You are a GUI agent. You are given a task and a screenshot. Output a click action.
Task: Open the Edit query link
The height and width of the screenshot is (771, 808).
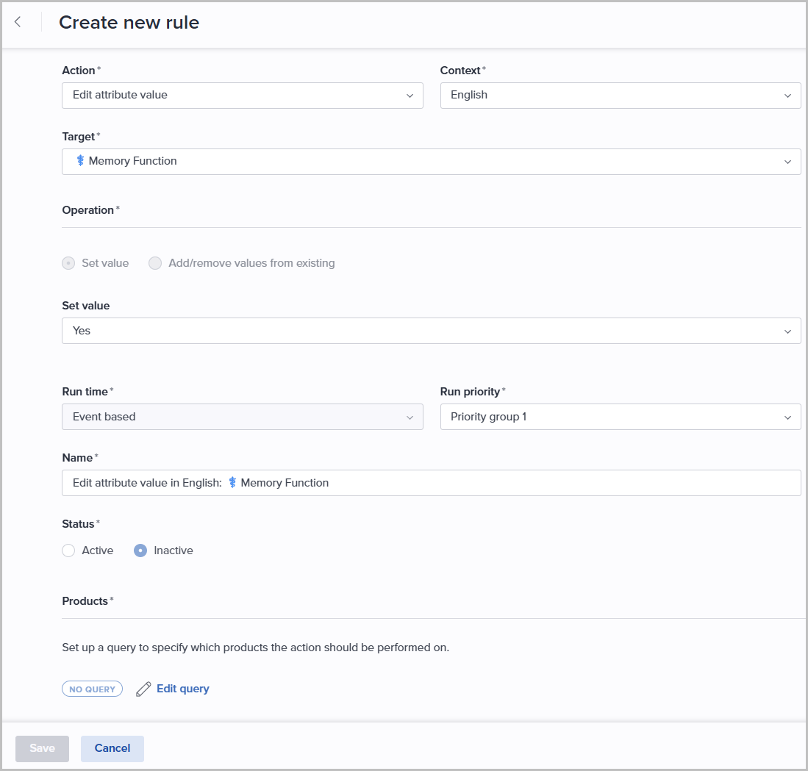click(182, 689)
